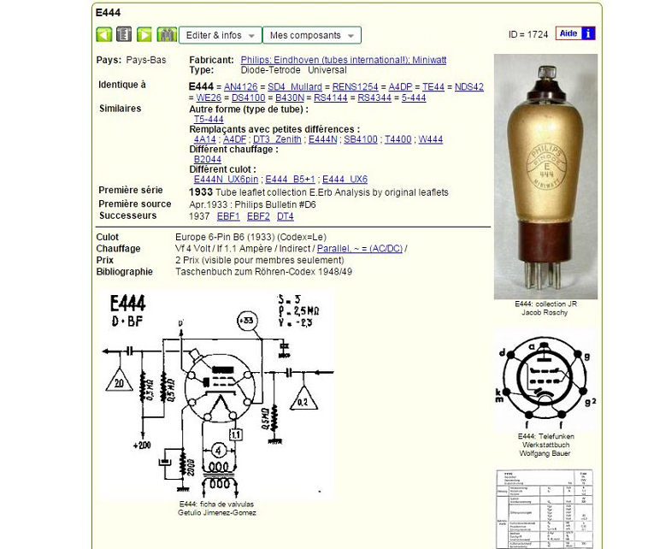Click the 2 Prix members only text
Screen dimensions: 648x549
point(260,260)
